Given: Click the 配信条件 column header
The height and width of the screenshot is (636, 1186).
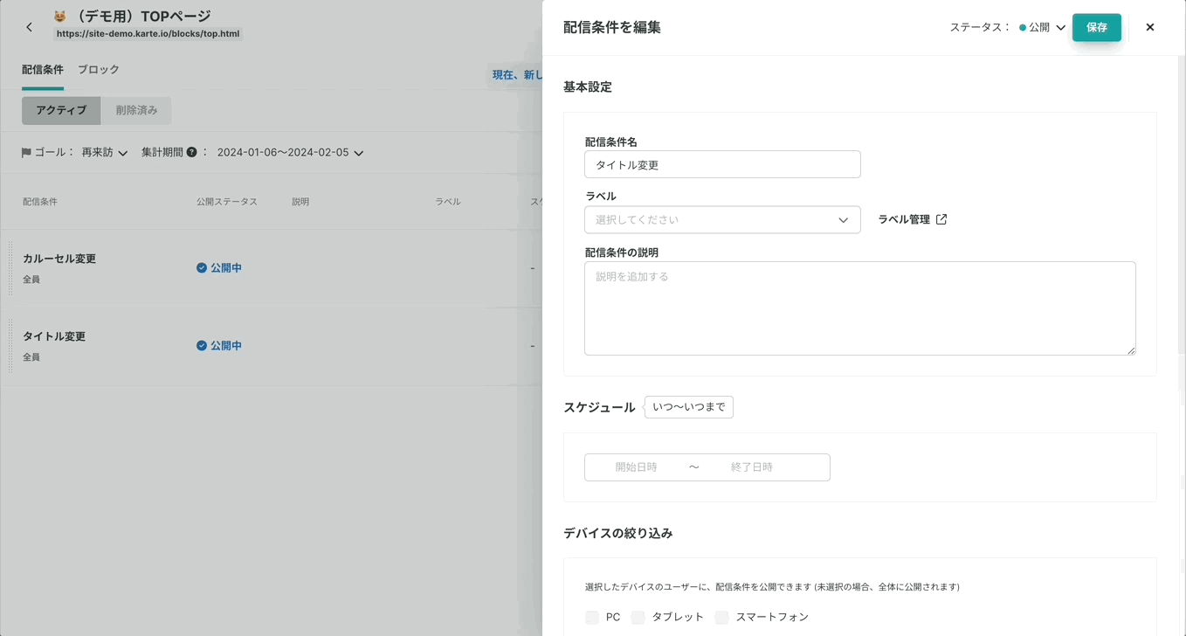Looking at the screenshot, I should pos(40,202).
